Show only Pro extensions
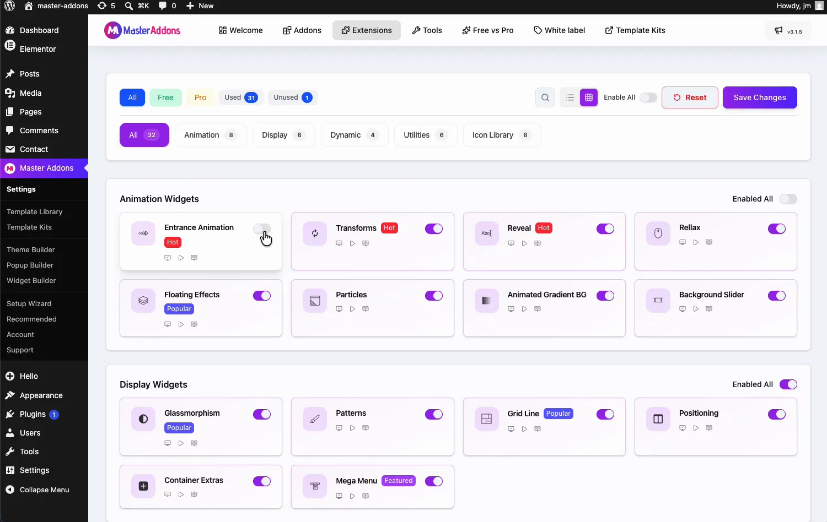Screen dimensions: 827x522 coord(200,97)
